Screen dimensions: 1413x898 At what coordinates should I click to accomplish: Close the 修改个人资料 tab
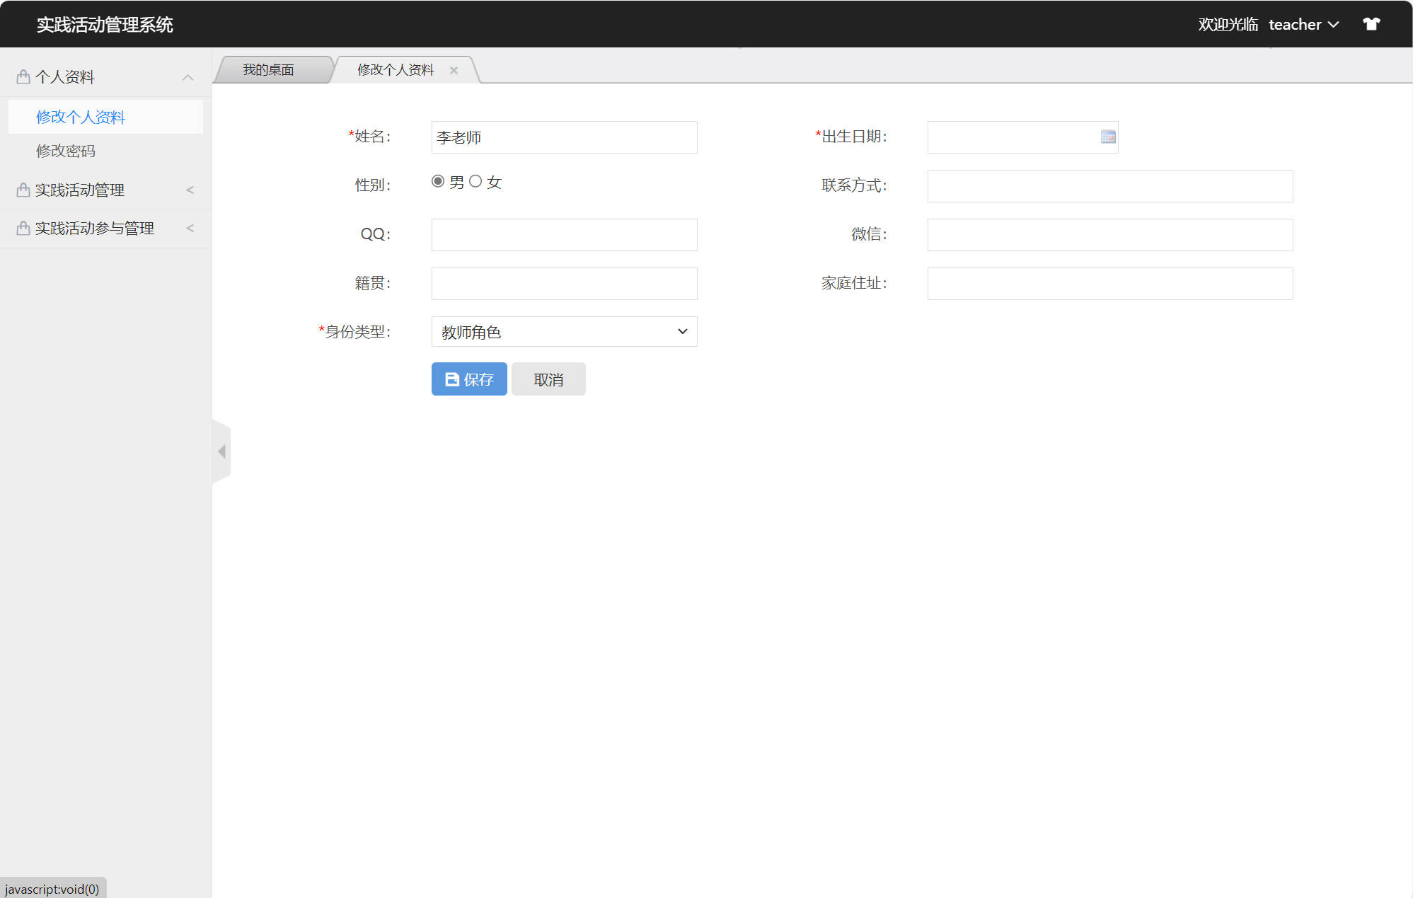tap(454, 69)
